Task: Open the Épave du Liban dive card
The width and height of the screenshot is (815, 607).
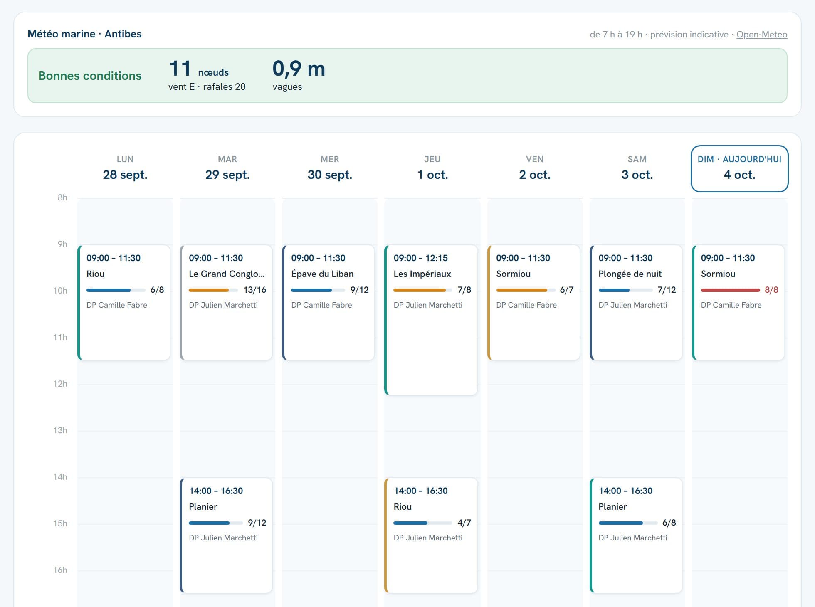Action: click(328, 303)
